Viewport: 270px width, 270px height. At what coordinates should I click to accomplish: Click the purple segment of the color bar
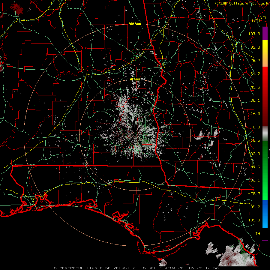[x=265, y=34]
